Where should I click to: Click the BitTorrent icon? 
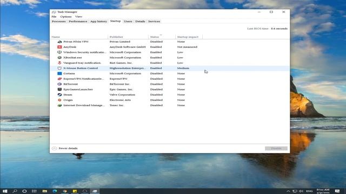coord(59,84)
